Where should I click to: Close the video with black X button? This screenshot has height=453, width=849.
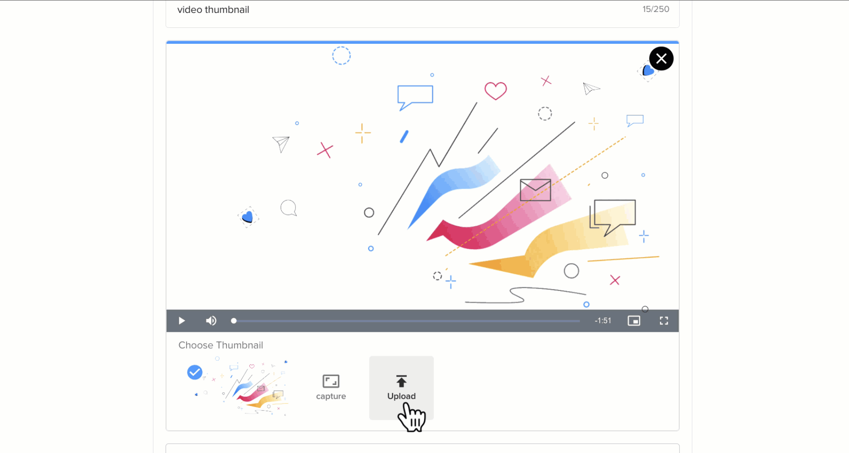point(661,58)
